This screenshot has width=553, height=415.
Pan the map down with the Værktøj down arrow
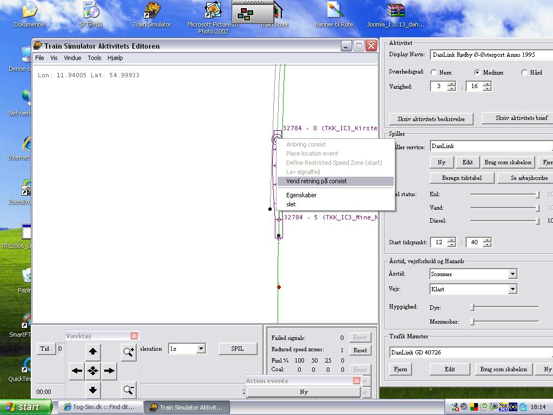[93, 390]
